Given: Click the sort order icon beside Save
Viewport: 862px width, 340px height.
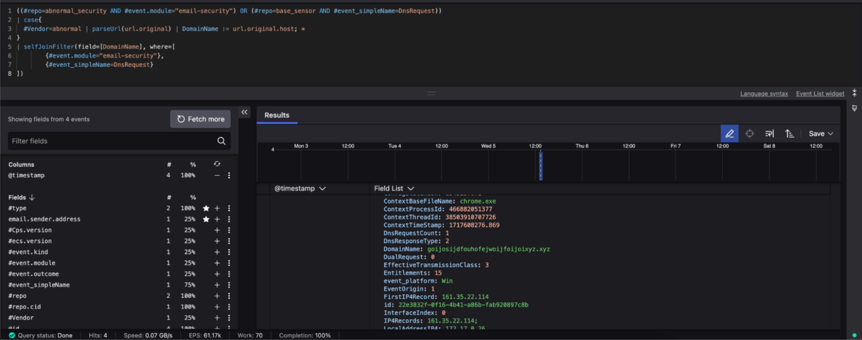Looking at the screenshot, I should pos(789,134).
